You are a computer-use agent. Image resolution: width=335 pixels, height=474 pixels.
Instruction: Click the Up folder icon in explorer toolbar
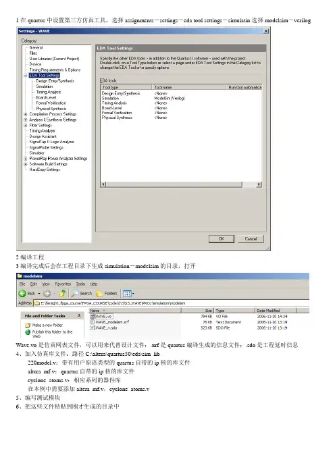pos(63,293)
